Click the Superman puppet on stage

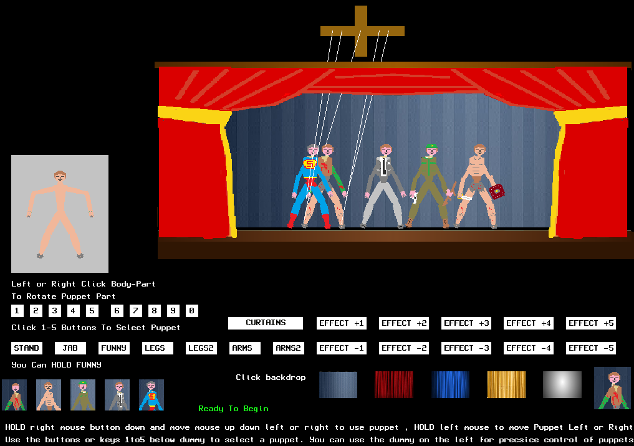tap(310, 187)
